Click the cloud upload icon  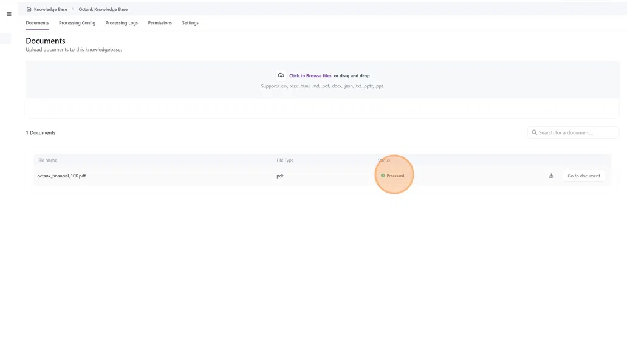coord(281,76)
